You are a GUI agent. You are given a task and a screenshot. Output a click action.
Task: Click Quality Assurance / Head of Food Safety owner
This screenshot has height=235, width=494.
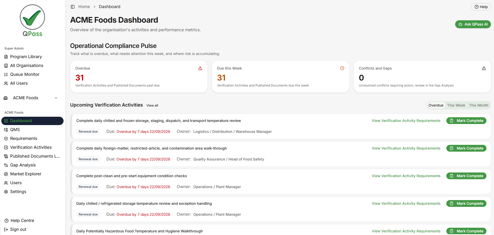tap(229, 159)
